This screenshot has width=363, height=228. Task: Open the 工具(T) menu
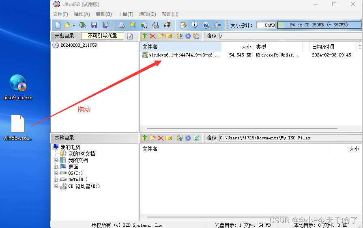click(125, 14)
